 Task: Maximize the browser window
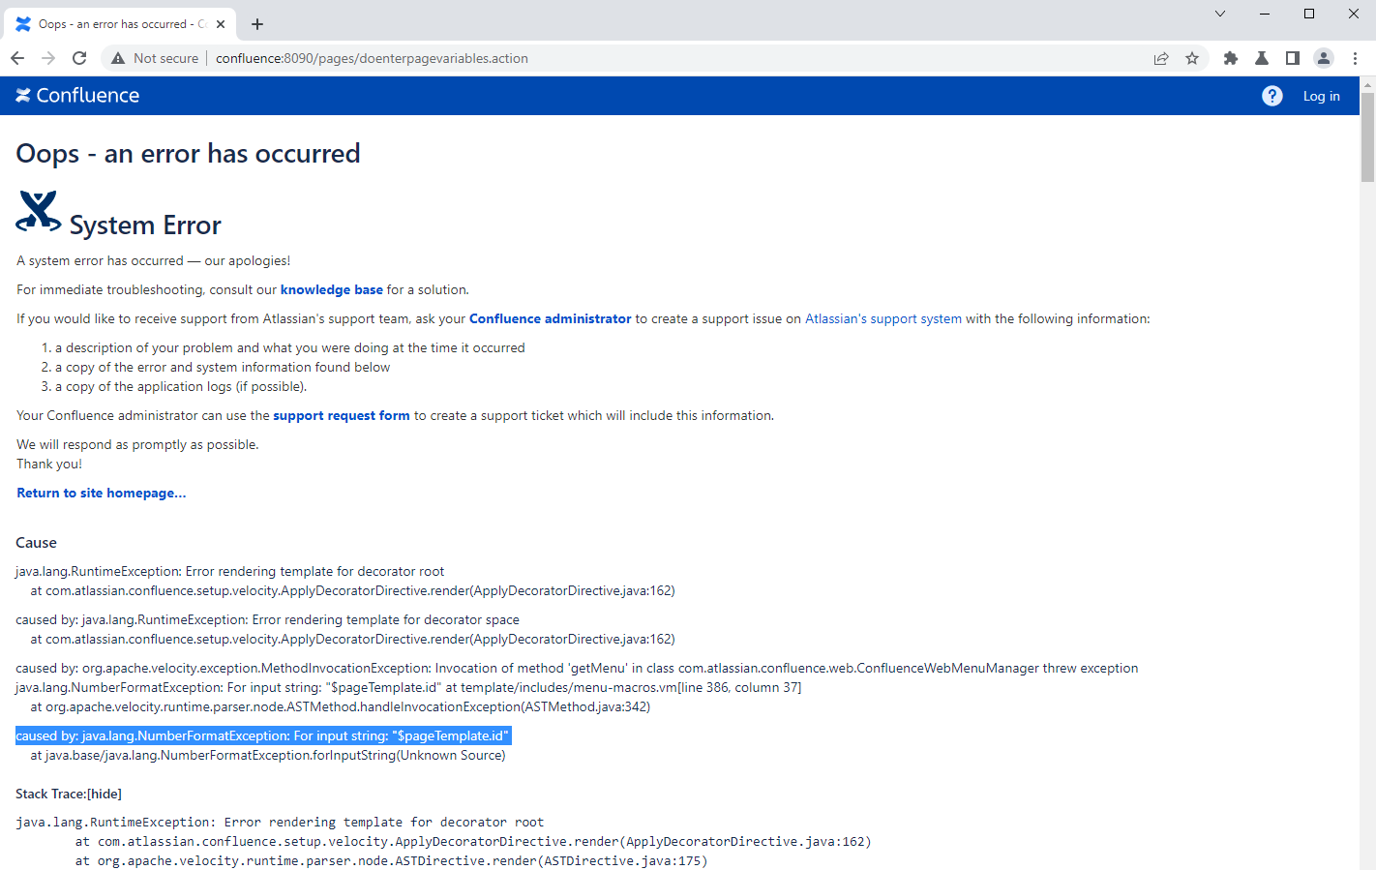[1309, 14]
